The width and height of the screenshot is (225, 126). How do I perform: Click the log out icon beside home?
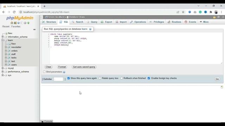coord(15,23)
